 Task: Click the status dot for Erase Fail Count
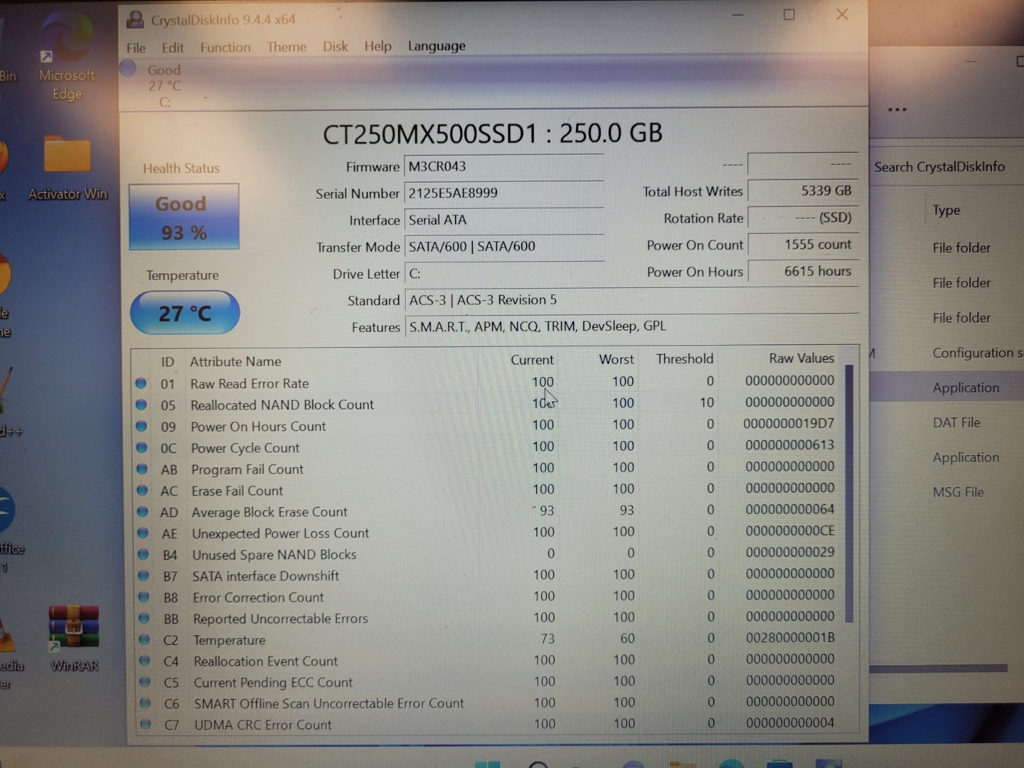143,490
